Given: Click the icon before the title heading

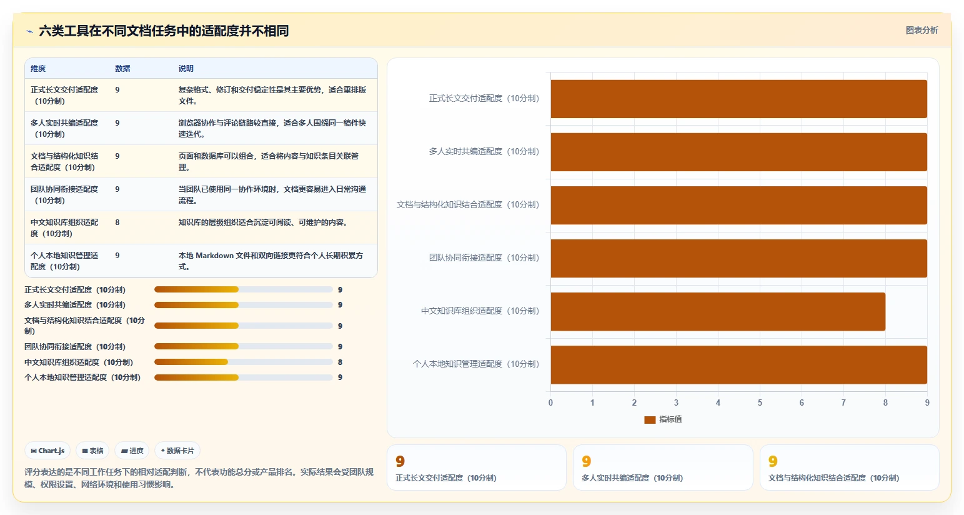Looking at the screenshot, I should pyautogui.click(x=29, y=31).
